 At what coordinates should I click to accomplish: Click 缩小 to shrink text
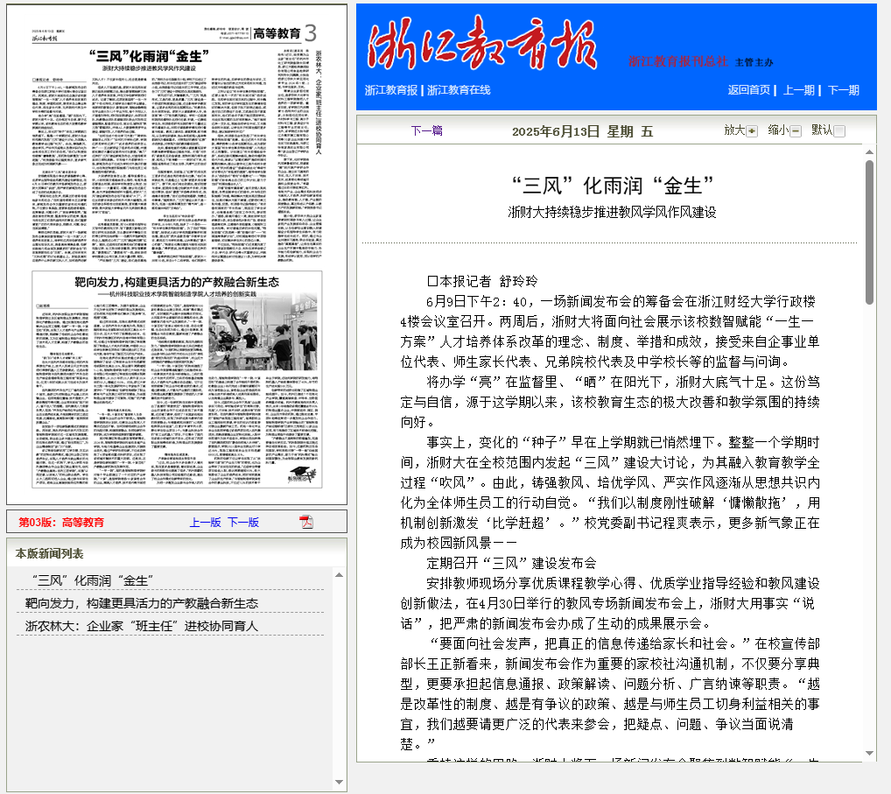[x=778, y=130]
